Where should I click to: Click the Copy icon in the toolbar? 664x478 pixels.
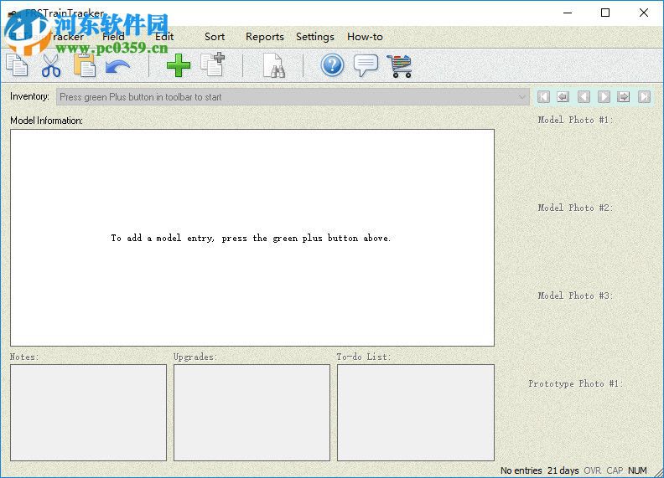(x=17, y=65)
